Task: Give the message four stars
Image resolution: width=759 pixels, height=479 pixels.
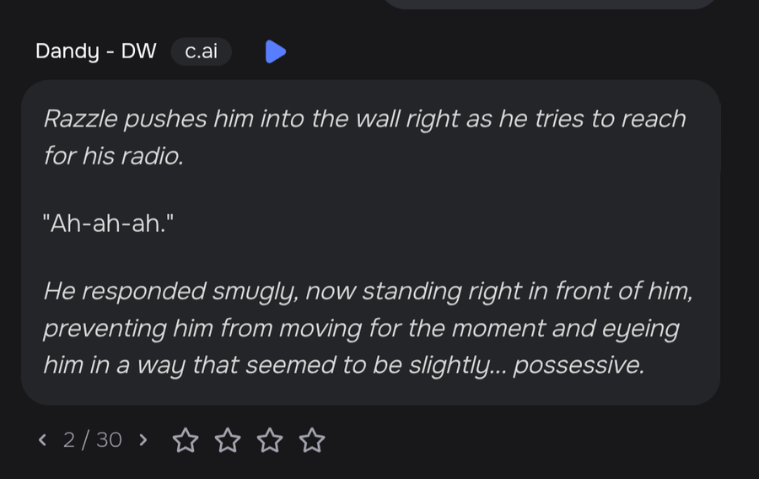Action: [x=312, y=440]
